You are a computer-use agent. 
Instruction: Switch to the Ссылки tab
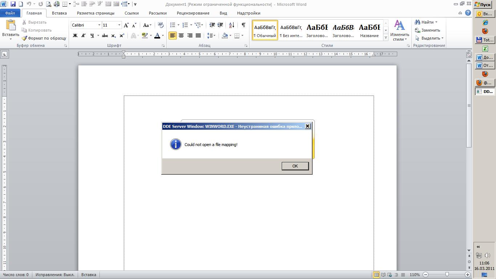131,13
